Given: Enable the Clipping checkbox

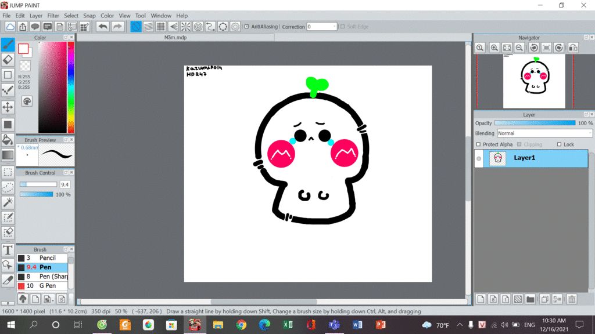Looking at the screenshot, I should click(519, 144).
